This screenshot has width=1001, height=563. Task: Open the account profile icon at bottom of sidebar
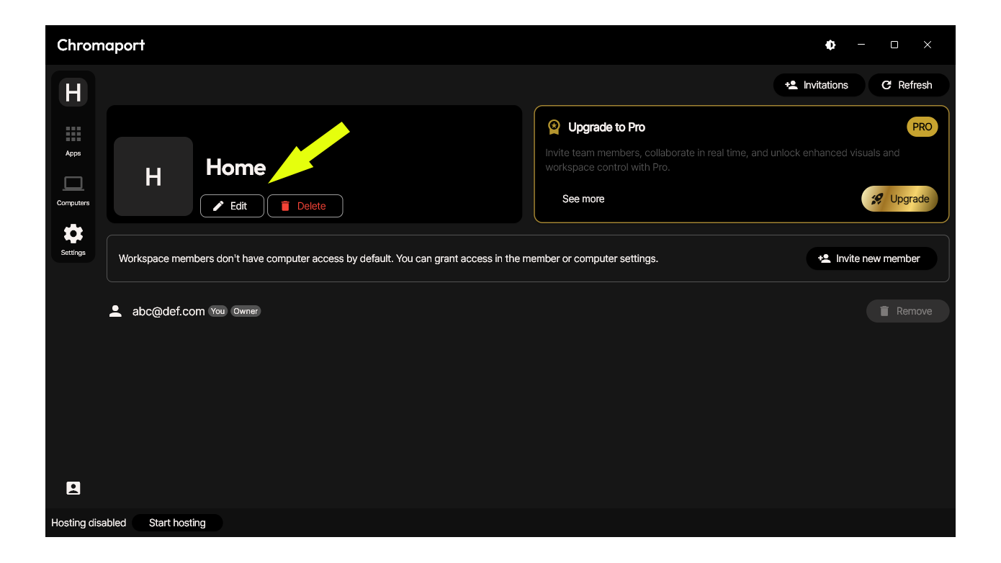point(73,488)
